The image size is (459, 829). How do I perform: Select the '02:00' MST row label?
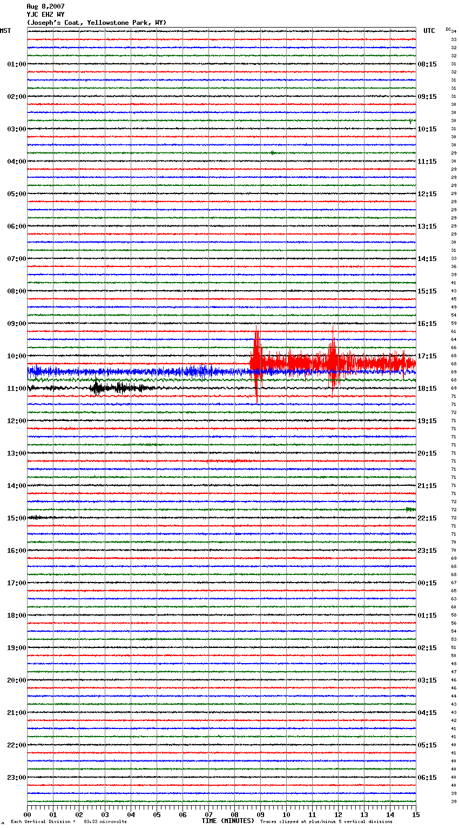[16, 97]
